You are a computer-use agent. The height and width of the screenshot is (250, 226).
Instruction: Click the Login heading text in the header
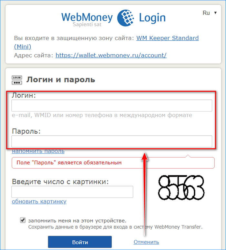[x=152, y=18]
